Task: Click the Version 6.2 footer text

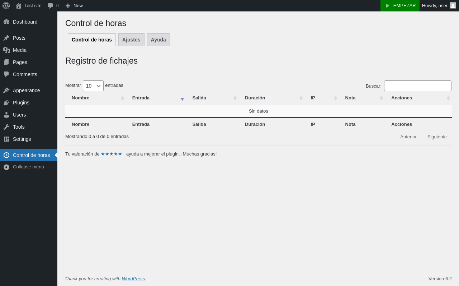Action: point(440,279)
